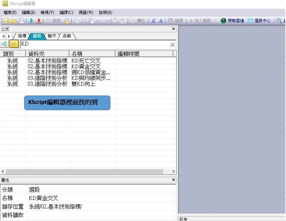
Task: Clear the KD search with red X
Action: 172,44
